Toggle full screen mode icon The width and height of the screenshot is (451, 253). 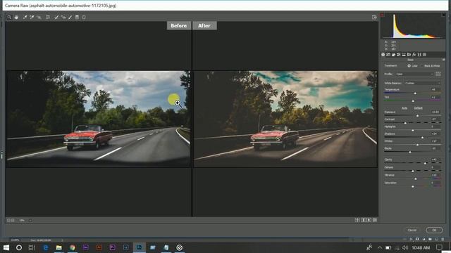pyautogui.click(x=374, y=17)
